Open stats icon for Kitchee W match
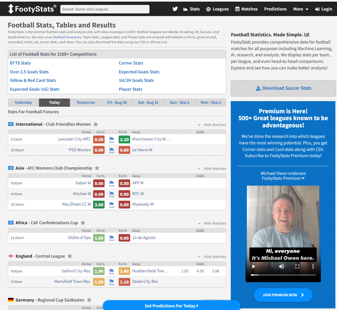337x310 pixels. [111, 194]
